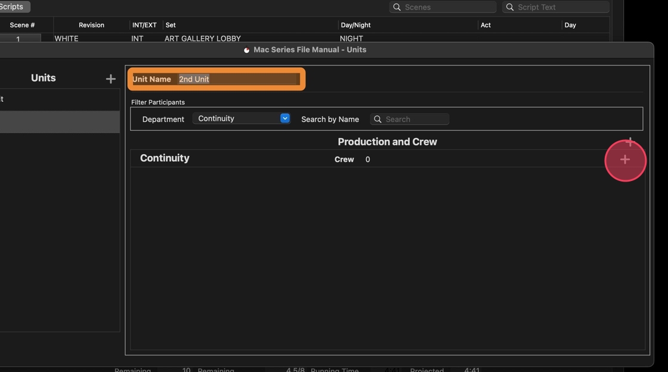Click the magnifier icon in the participant search
The height and width of the screenshot is (372, 668).
pyautogui.click(x=378, y=119)
